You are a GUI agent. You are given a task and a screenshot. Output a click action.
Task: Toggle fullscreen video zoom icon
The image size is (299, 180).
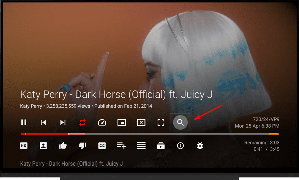161,122
